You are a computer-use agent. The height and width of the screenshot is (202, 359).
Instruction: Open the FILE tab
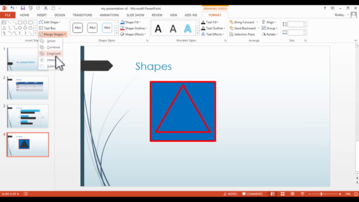tap(8, 15)
